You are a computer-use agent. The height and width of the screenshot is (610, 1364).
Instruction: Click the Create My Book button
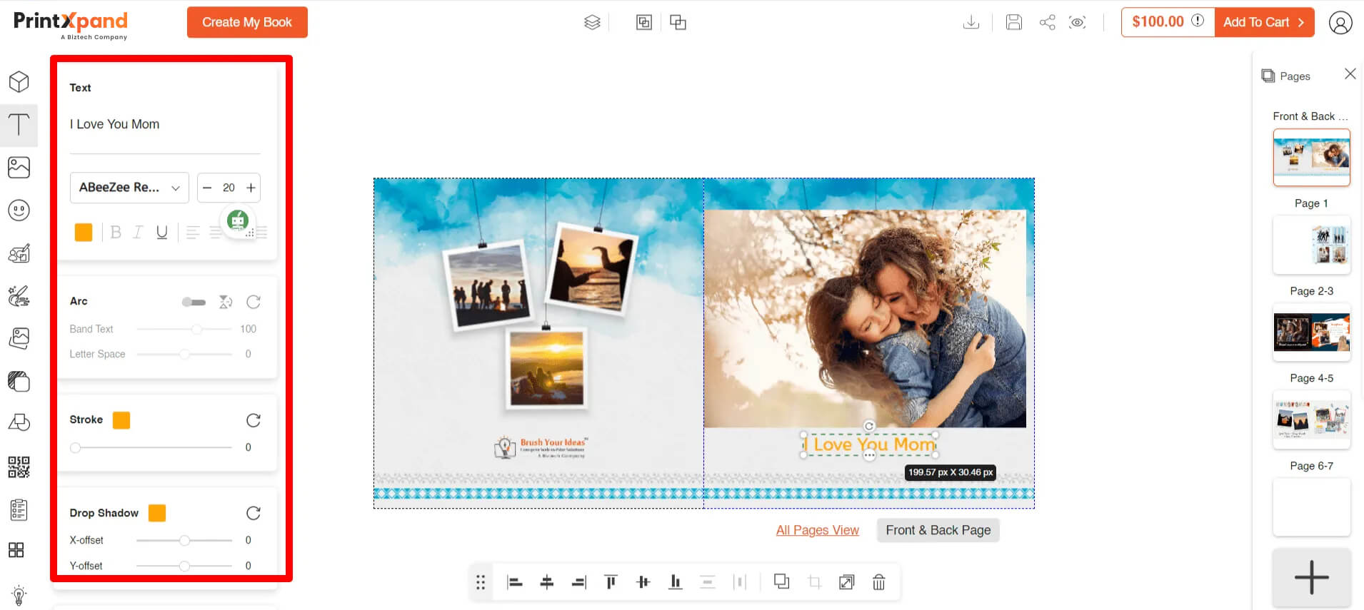coord(247,22)
